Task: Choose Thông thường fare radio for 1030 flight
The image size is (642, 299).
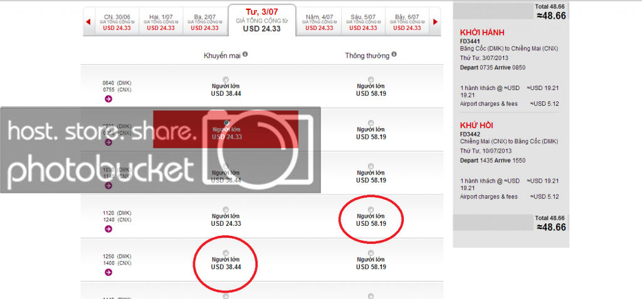Action: [x=371, y=166]
